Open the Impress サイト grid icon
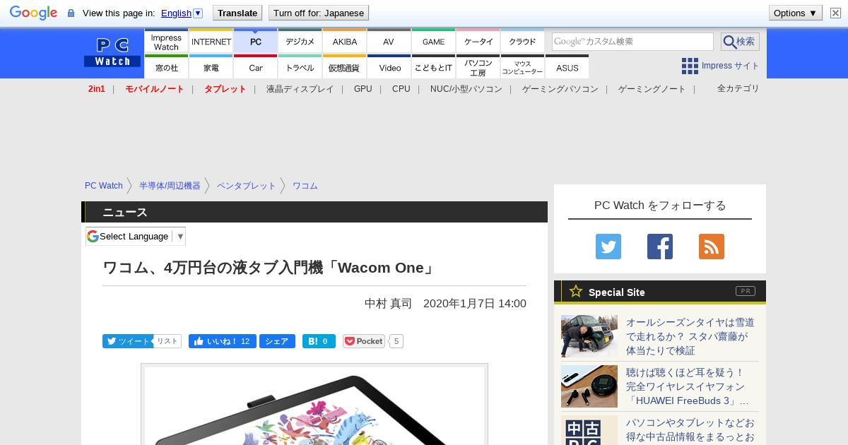Screen dimensions: 848x445 [x=690, y=66]
